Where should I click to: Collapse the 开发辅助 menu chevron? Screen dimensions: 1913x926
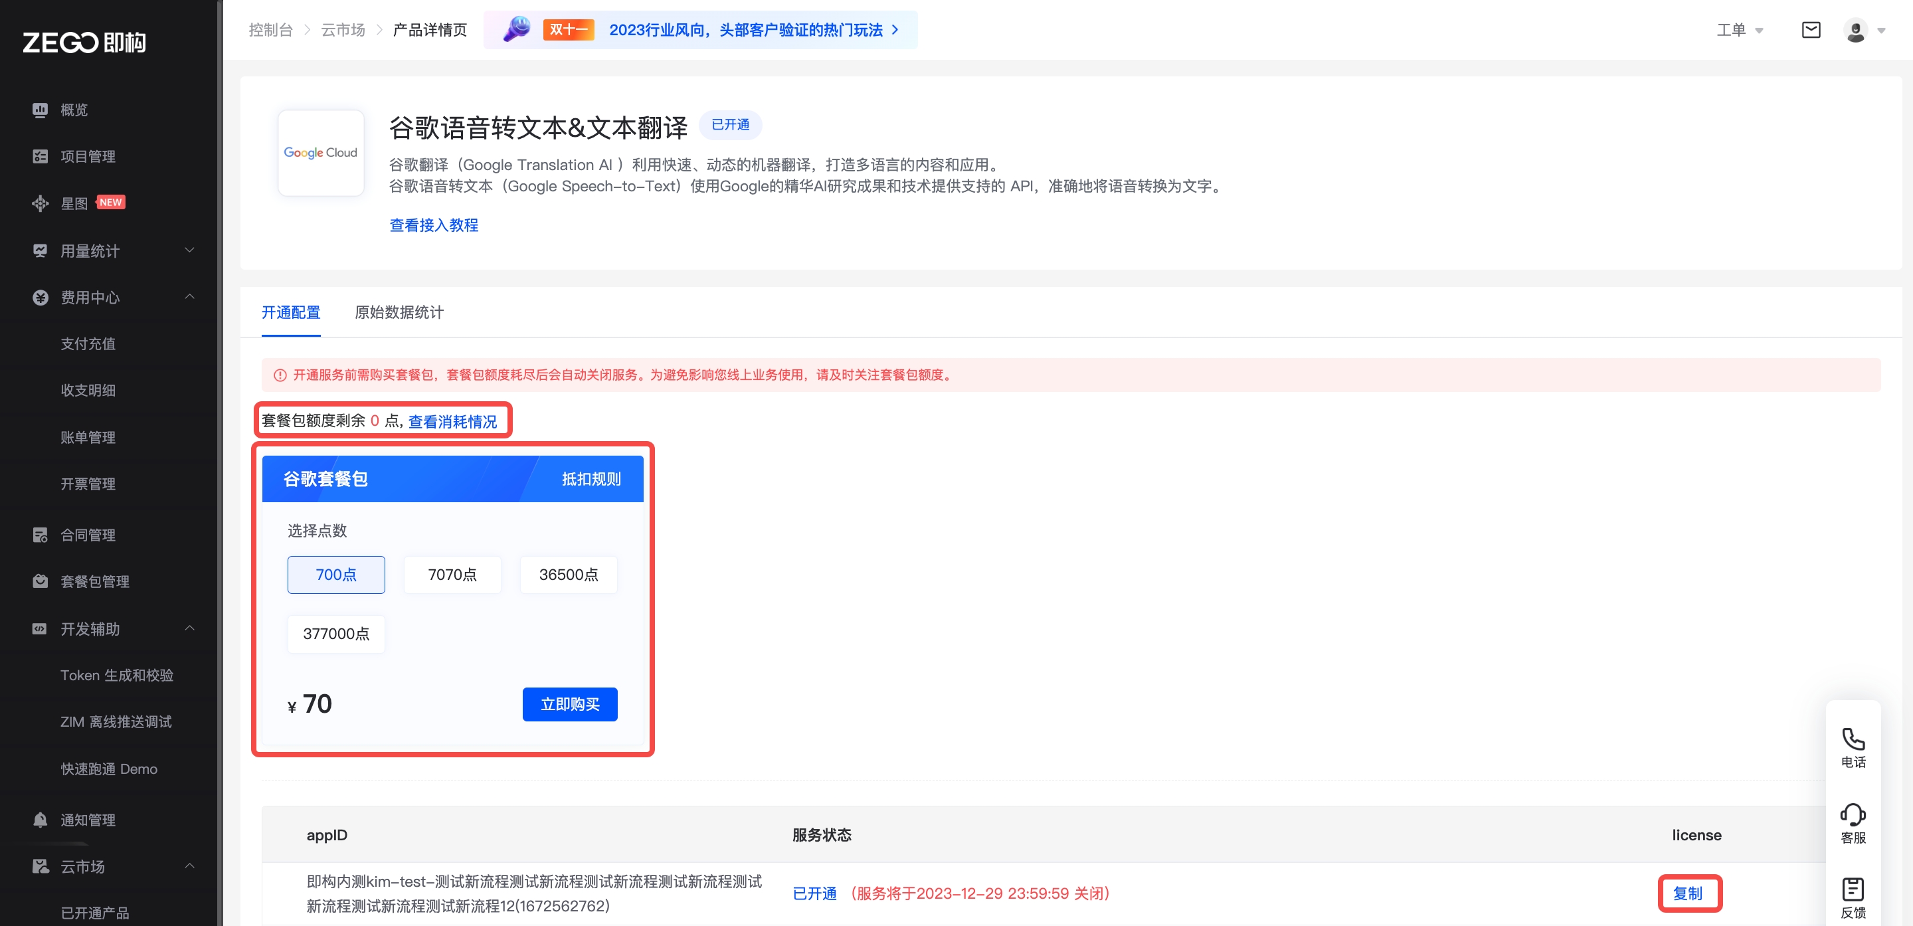(189, 628)
